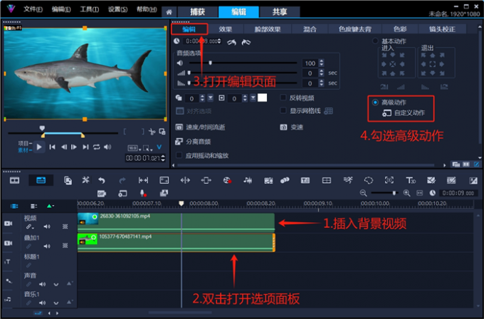Click the 速度/时间流逝 button

click(200, 127)
